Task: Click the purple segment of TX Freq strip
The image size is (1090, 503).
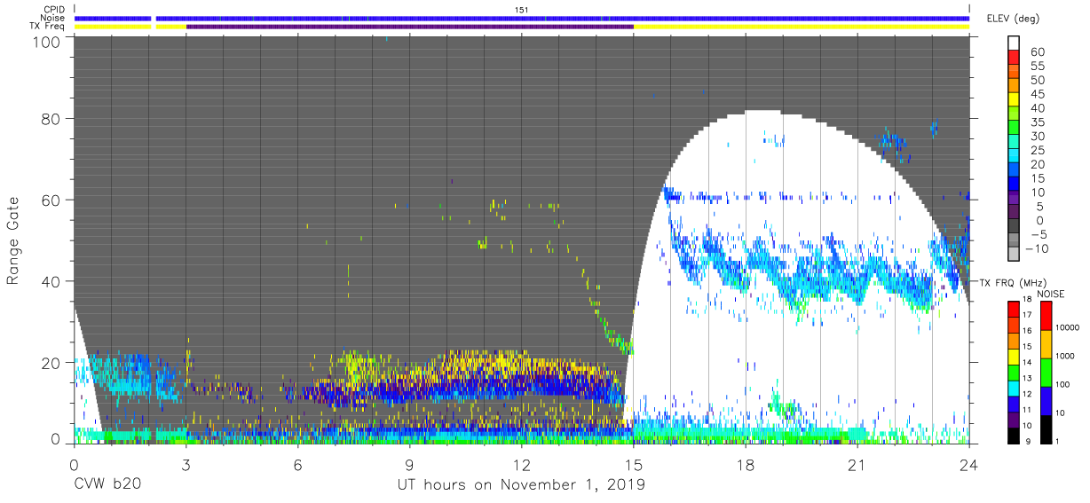Action: pyautogui.click(x=409, y=27)
